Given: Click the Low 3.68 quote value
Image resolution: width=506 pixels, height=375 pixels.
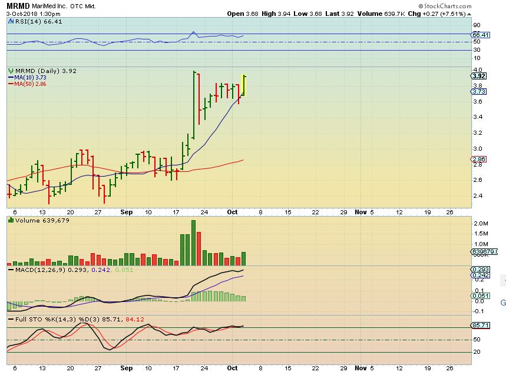Looking at the screenshot, I should (307, 14).
